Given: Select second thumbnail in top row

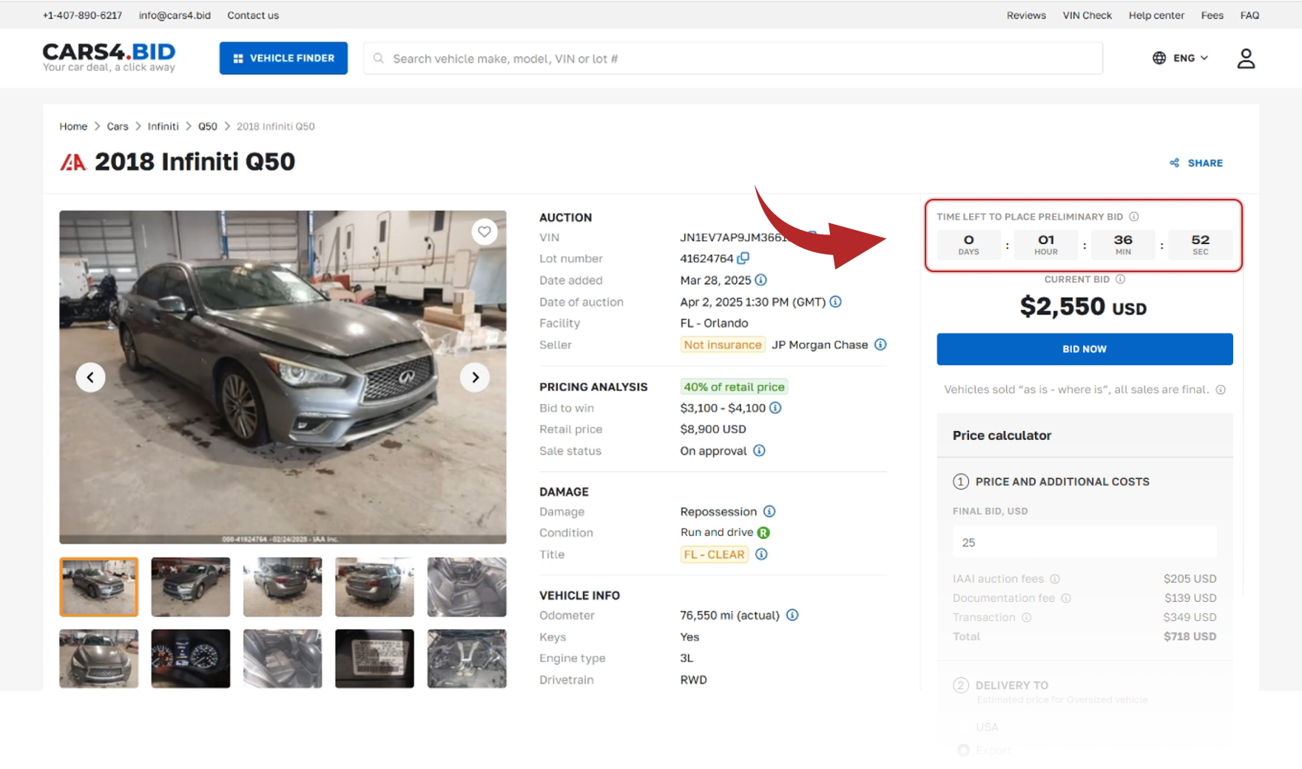Looking at the screenshot, I should (x=191, y=587).
